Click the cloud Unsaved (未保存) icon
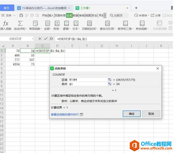The image size is (174, 153). coord(136,15)
